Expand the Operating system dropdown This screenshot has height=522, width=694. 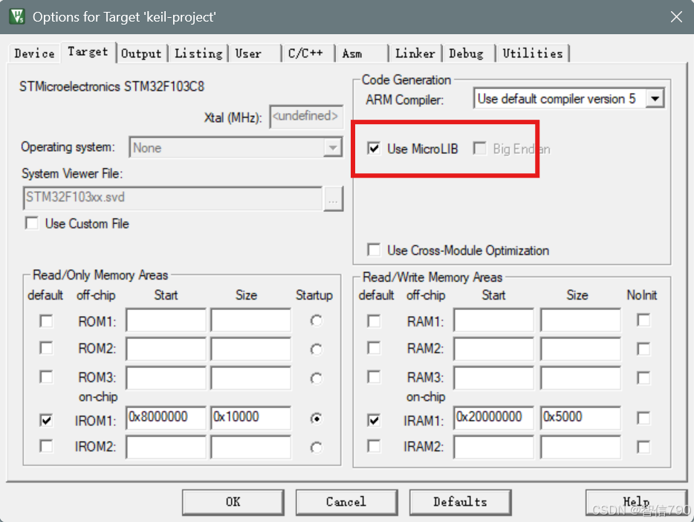pyautogui.click(x=332, y=147)
